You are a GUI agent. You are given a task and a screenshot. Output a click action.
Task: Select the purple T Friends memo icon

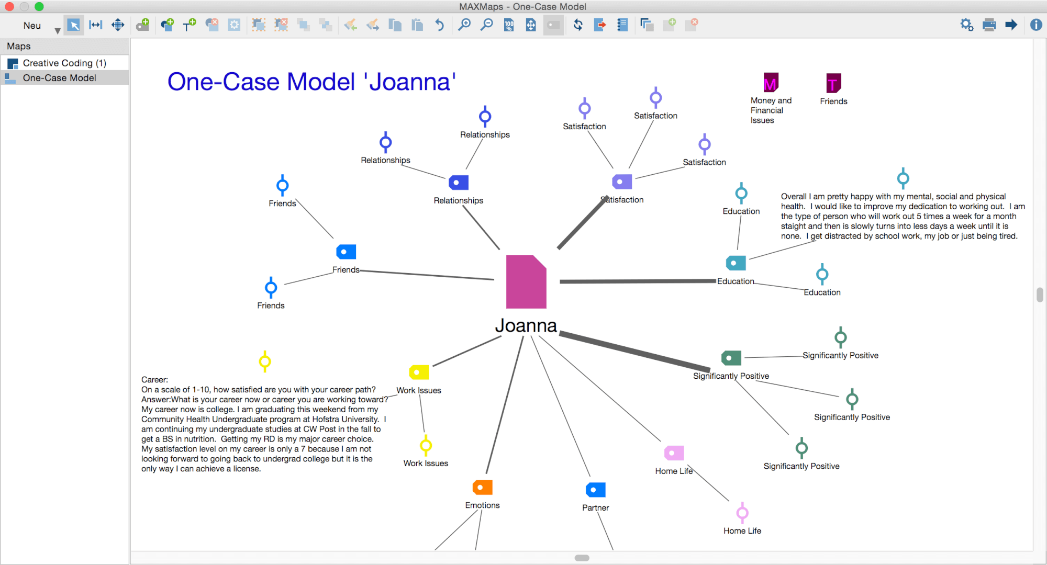tap(833, 83)
